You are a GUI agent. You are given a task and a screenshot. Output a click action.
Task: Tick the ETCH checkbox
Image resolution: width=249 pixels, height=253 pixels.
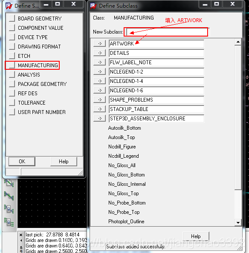click(x=12, y=56)
